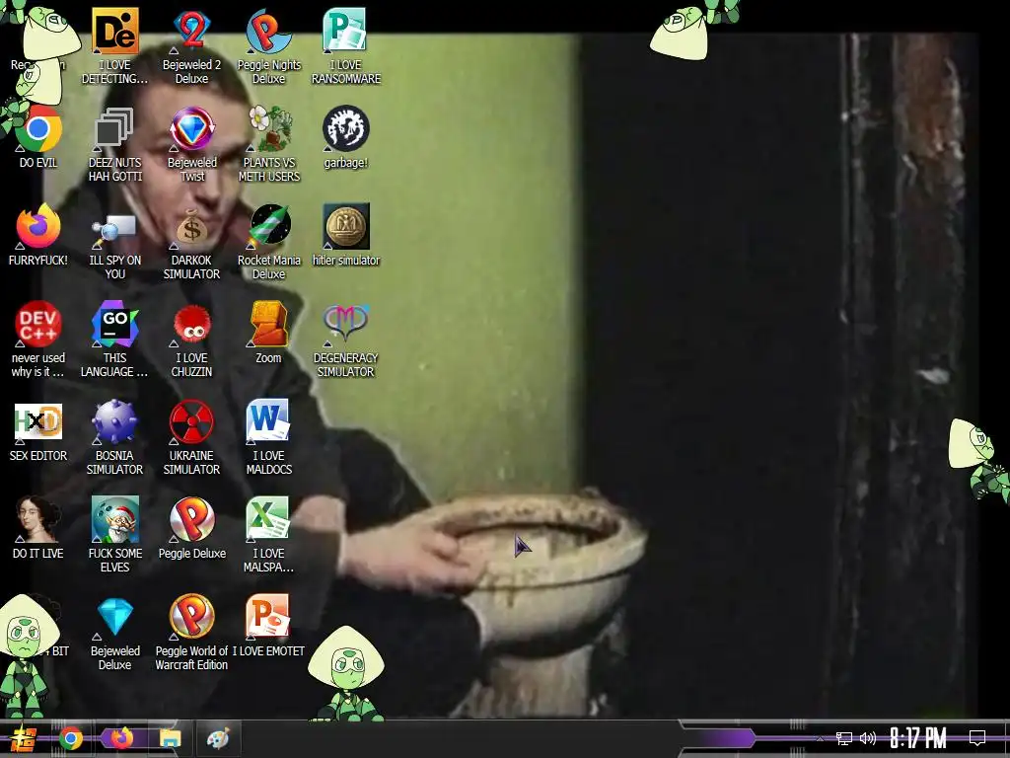This screenshot has height=758, width=1010.
Task: Select the Publisher icon labeled I LOVE RANSOMWARE
Action: (x=346, y=31)
